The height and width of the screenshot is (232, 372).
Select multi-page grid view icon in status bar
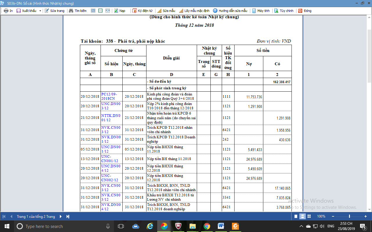[x=309, y=216]
